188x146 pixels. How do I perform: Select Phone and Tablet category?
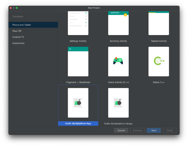click(x=21, y=25)
